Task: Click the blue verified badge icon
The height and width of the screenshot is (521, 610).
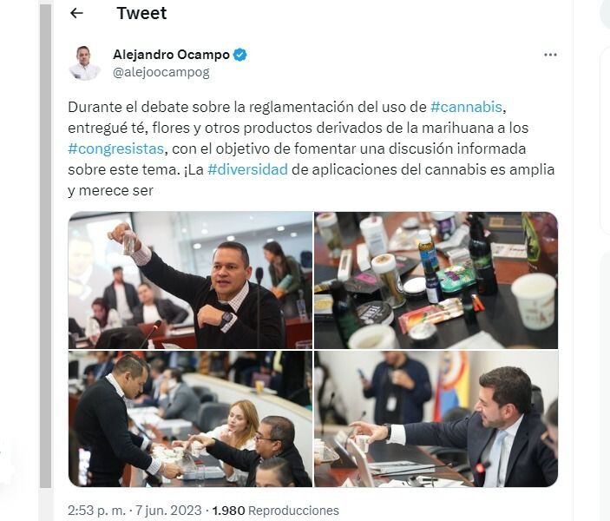Action: 240,55
